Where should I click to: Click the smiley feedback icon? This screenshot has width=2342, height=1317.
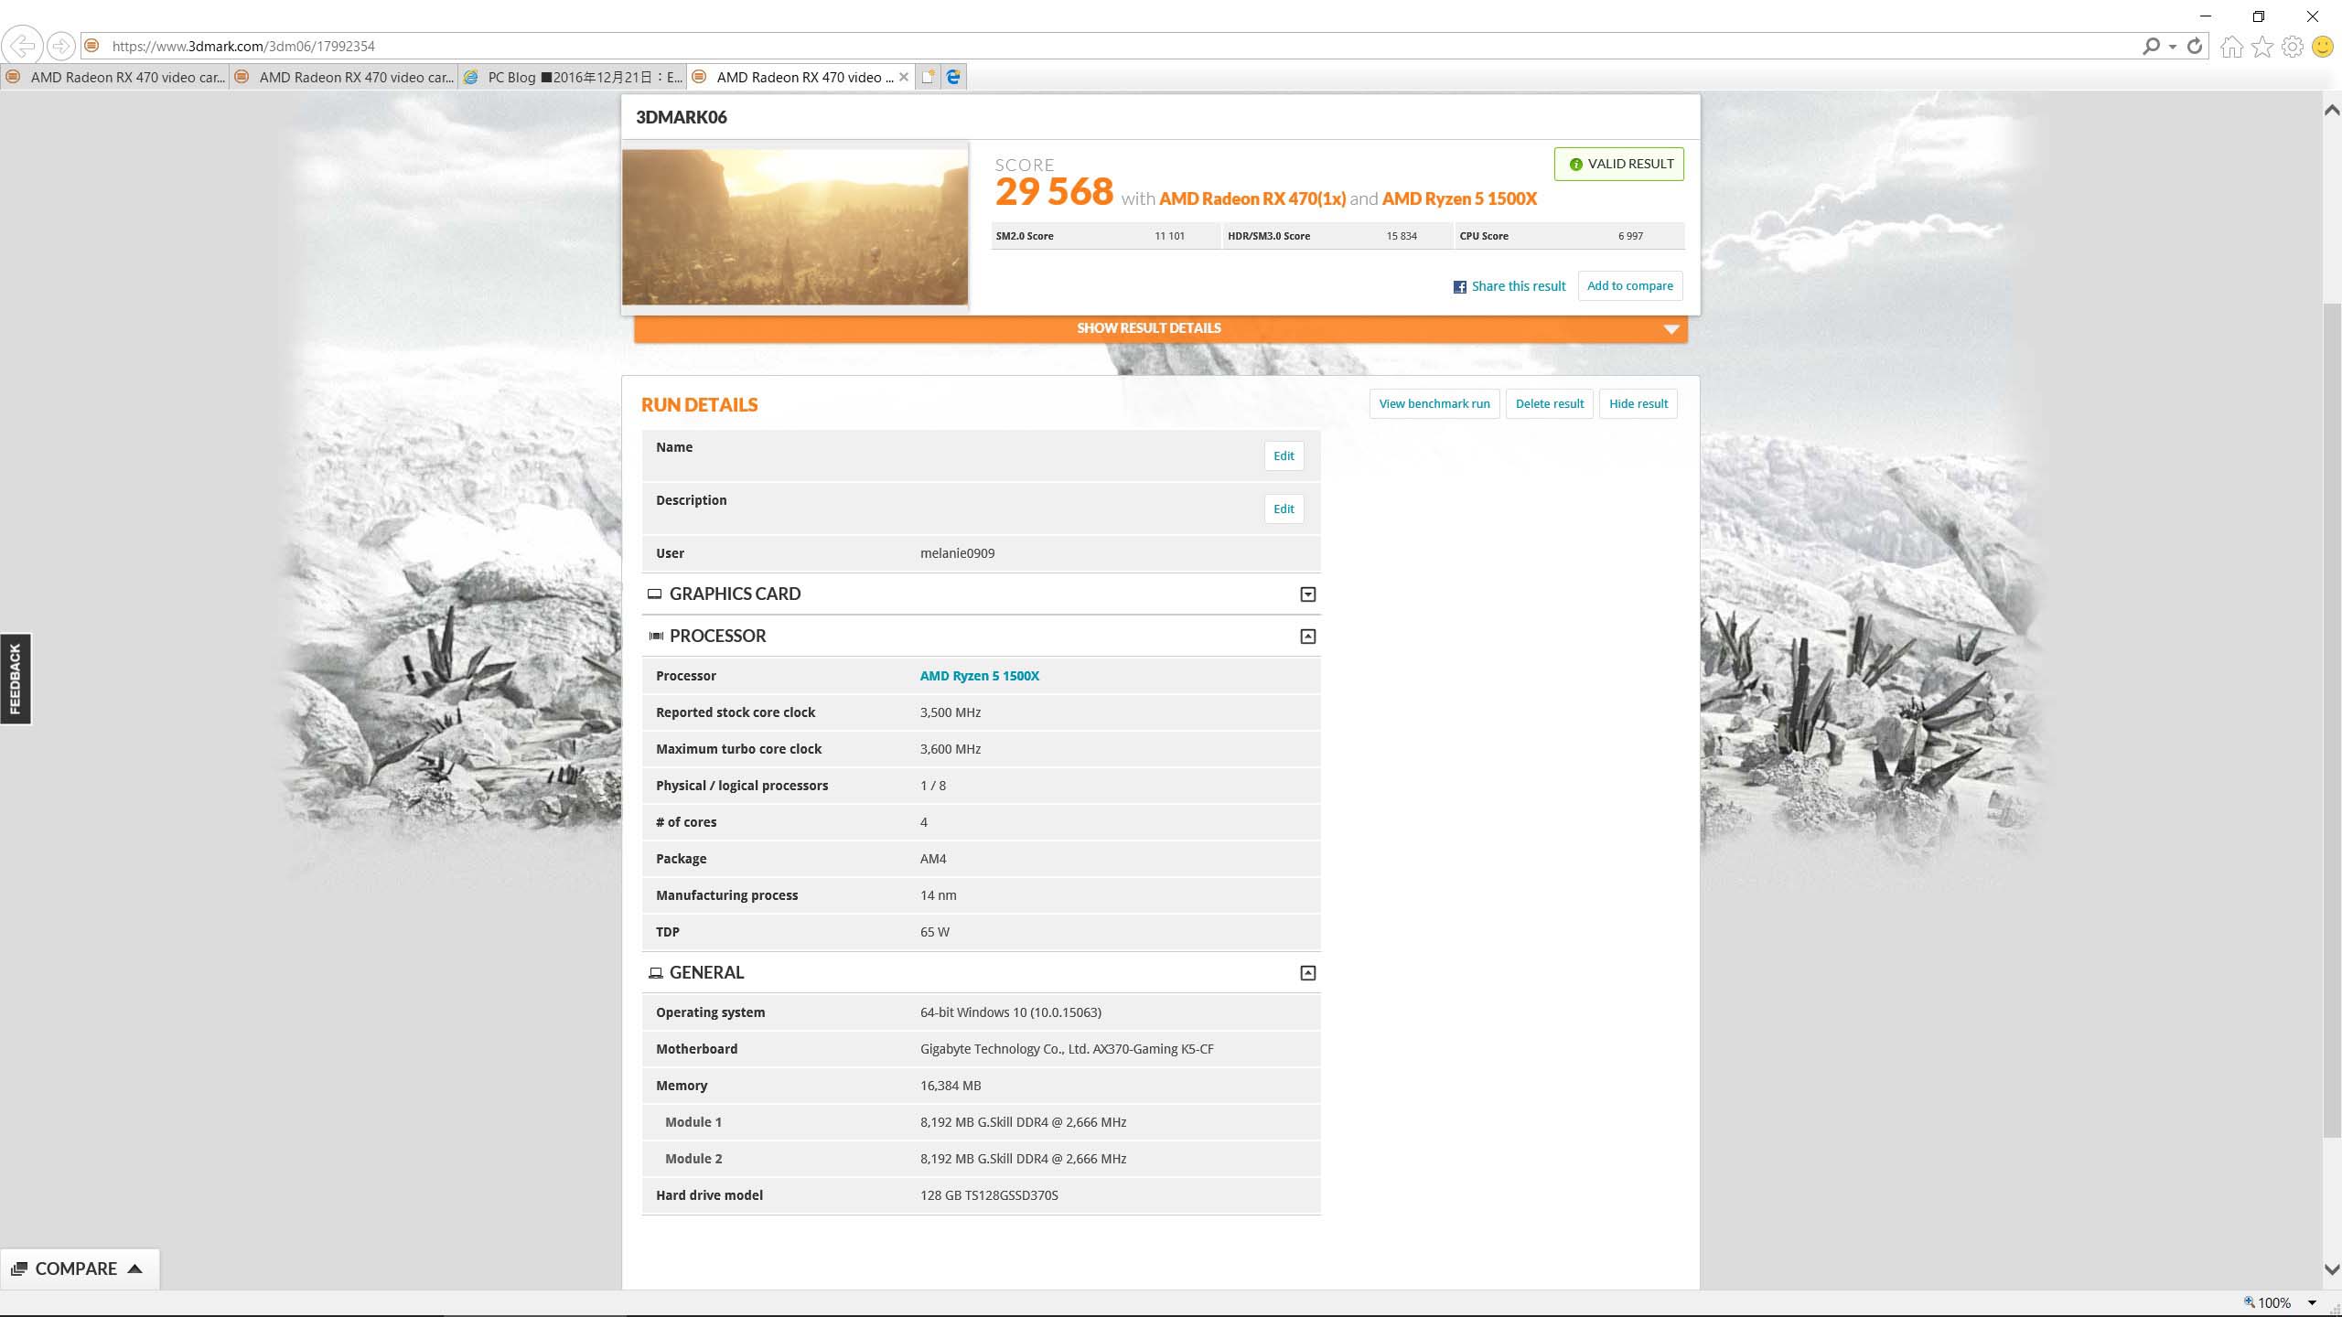(2323, 47)
